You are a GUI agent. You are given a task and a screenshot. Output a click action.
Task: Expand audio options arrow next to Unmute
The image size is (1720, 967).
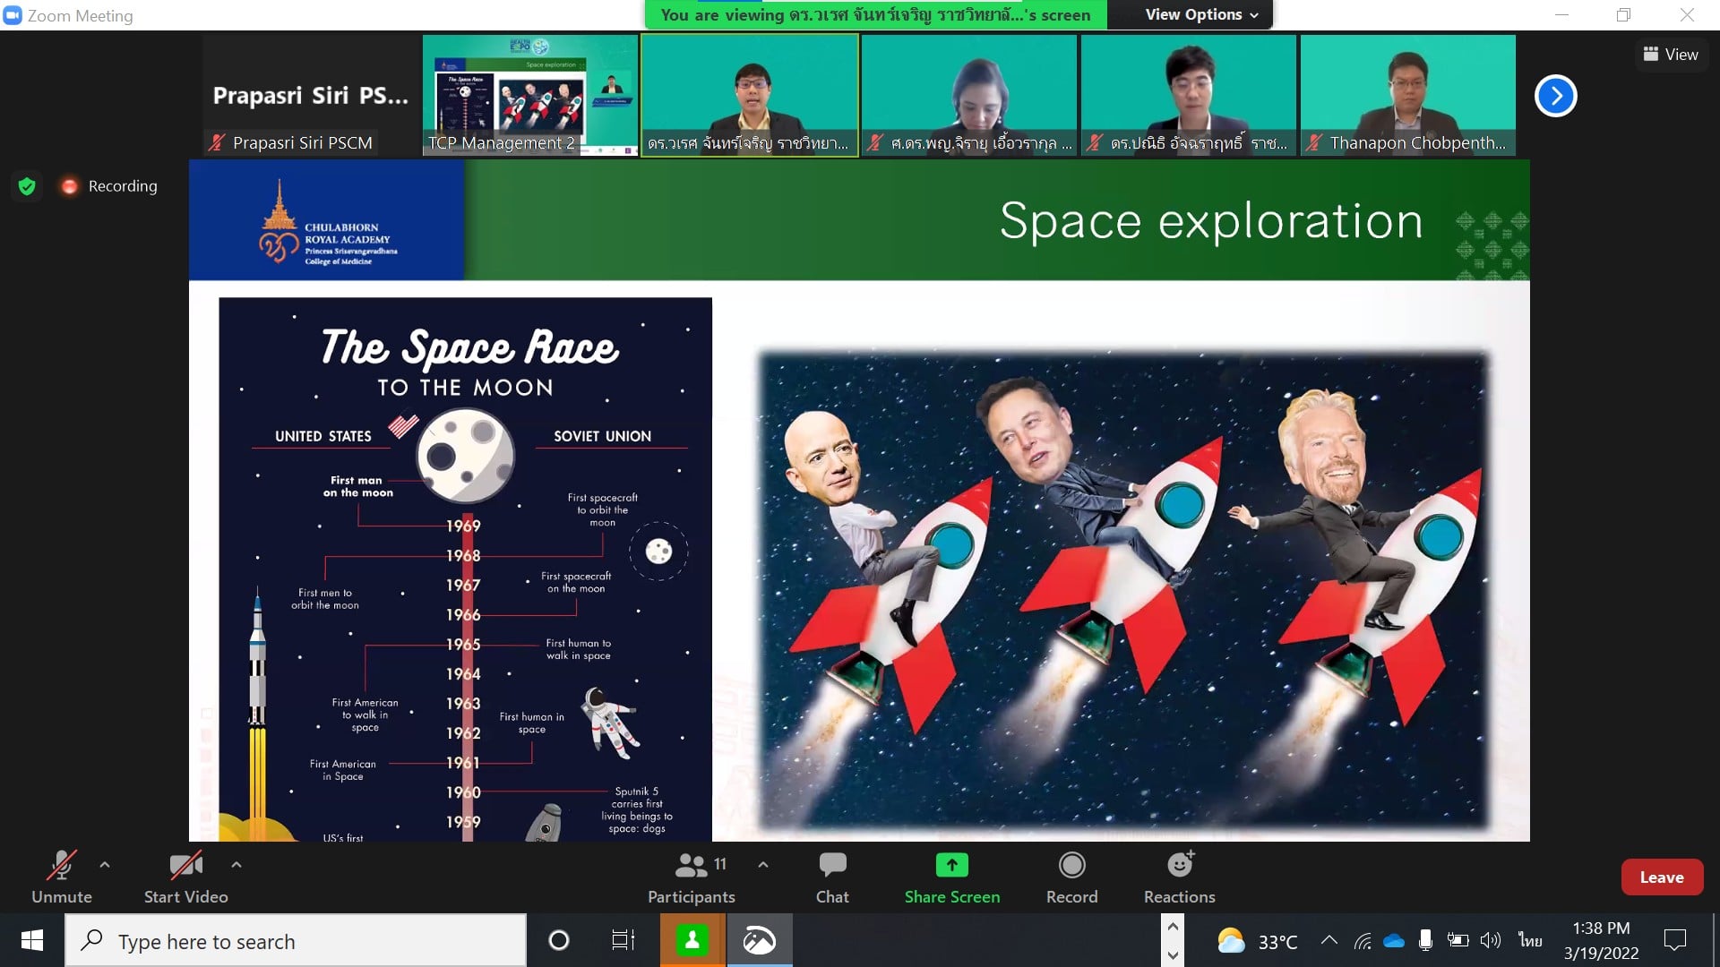click(x=105, y=865)
